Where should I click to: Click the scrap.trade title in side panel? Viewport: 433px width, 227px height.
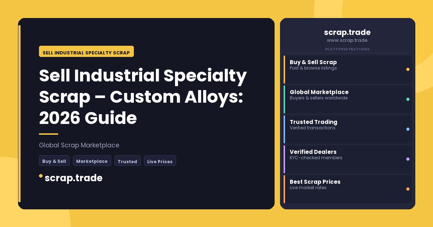pyautogui.click(x=347, y=32)
